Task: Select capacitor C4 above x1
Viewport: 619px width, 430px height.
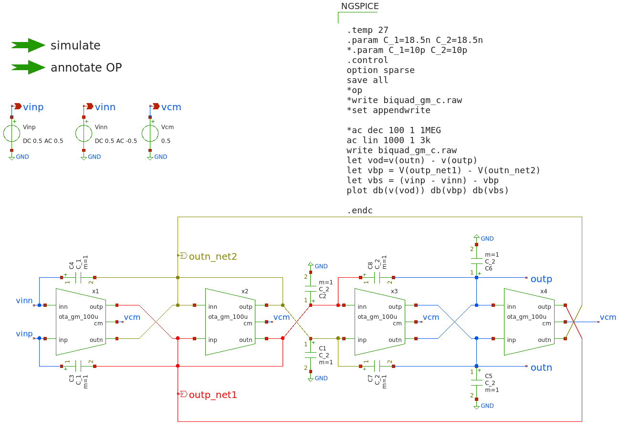Action: [78, 277]
